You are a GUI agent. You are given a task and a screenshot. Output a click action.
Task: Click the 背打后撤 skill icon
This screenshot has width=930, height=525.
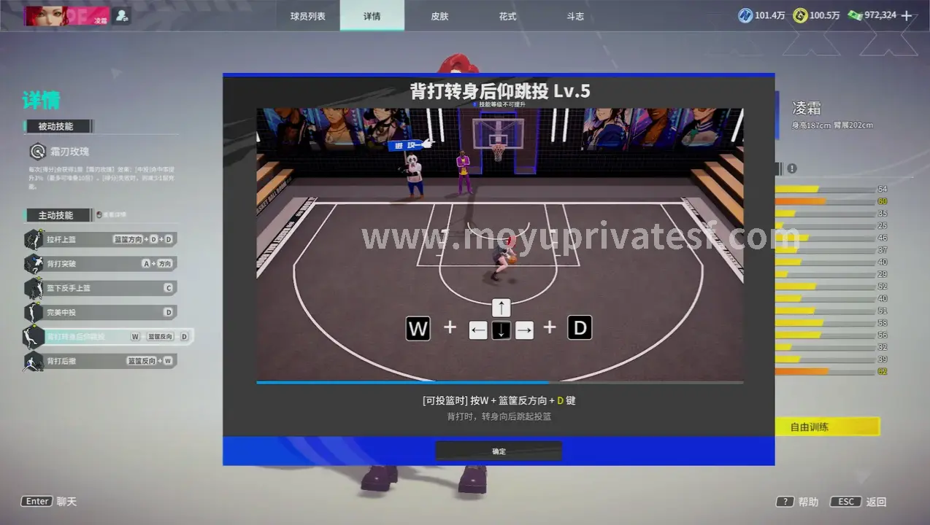tap(34, 361)
